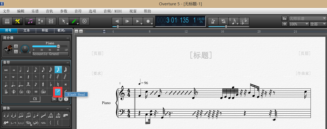Select the Slash Head notehead icon
The width and height of the screenshot is (327, 129).
(58, 92)
